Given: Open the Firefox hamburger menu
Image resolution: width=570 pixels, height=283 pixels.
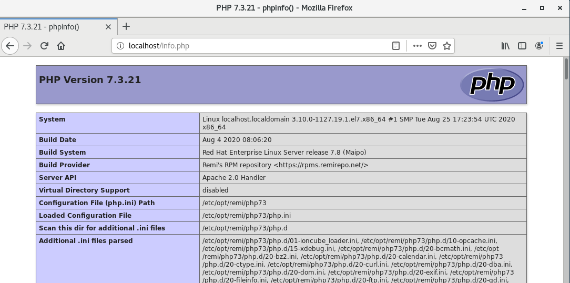Looking at the screenshot, I should 559,46.
